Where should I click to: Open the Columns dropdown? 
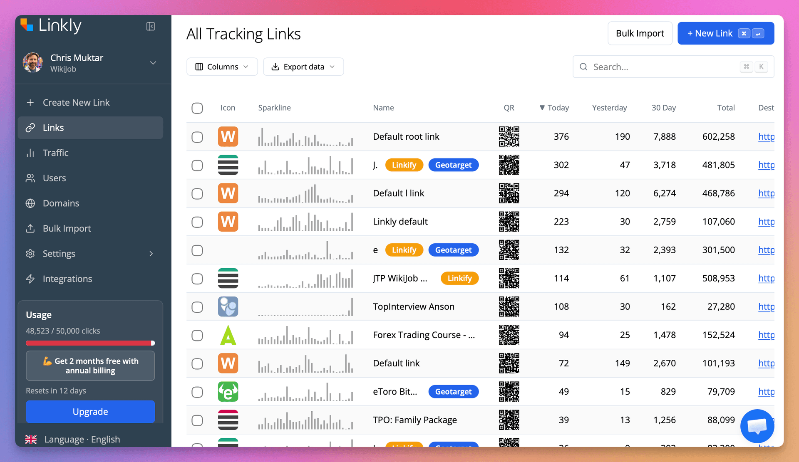click(x=222, y=67)
